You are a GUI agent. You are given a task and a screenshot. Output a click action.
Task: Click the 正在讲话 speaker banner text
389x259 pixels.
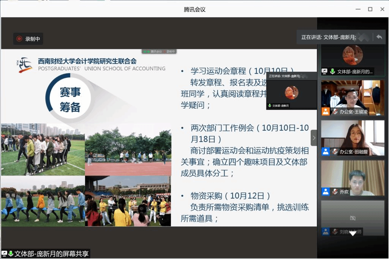click(328, 37)
